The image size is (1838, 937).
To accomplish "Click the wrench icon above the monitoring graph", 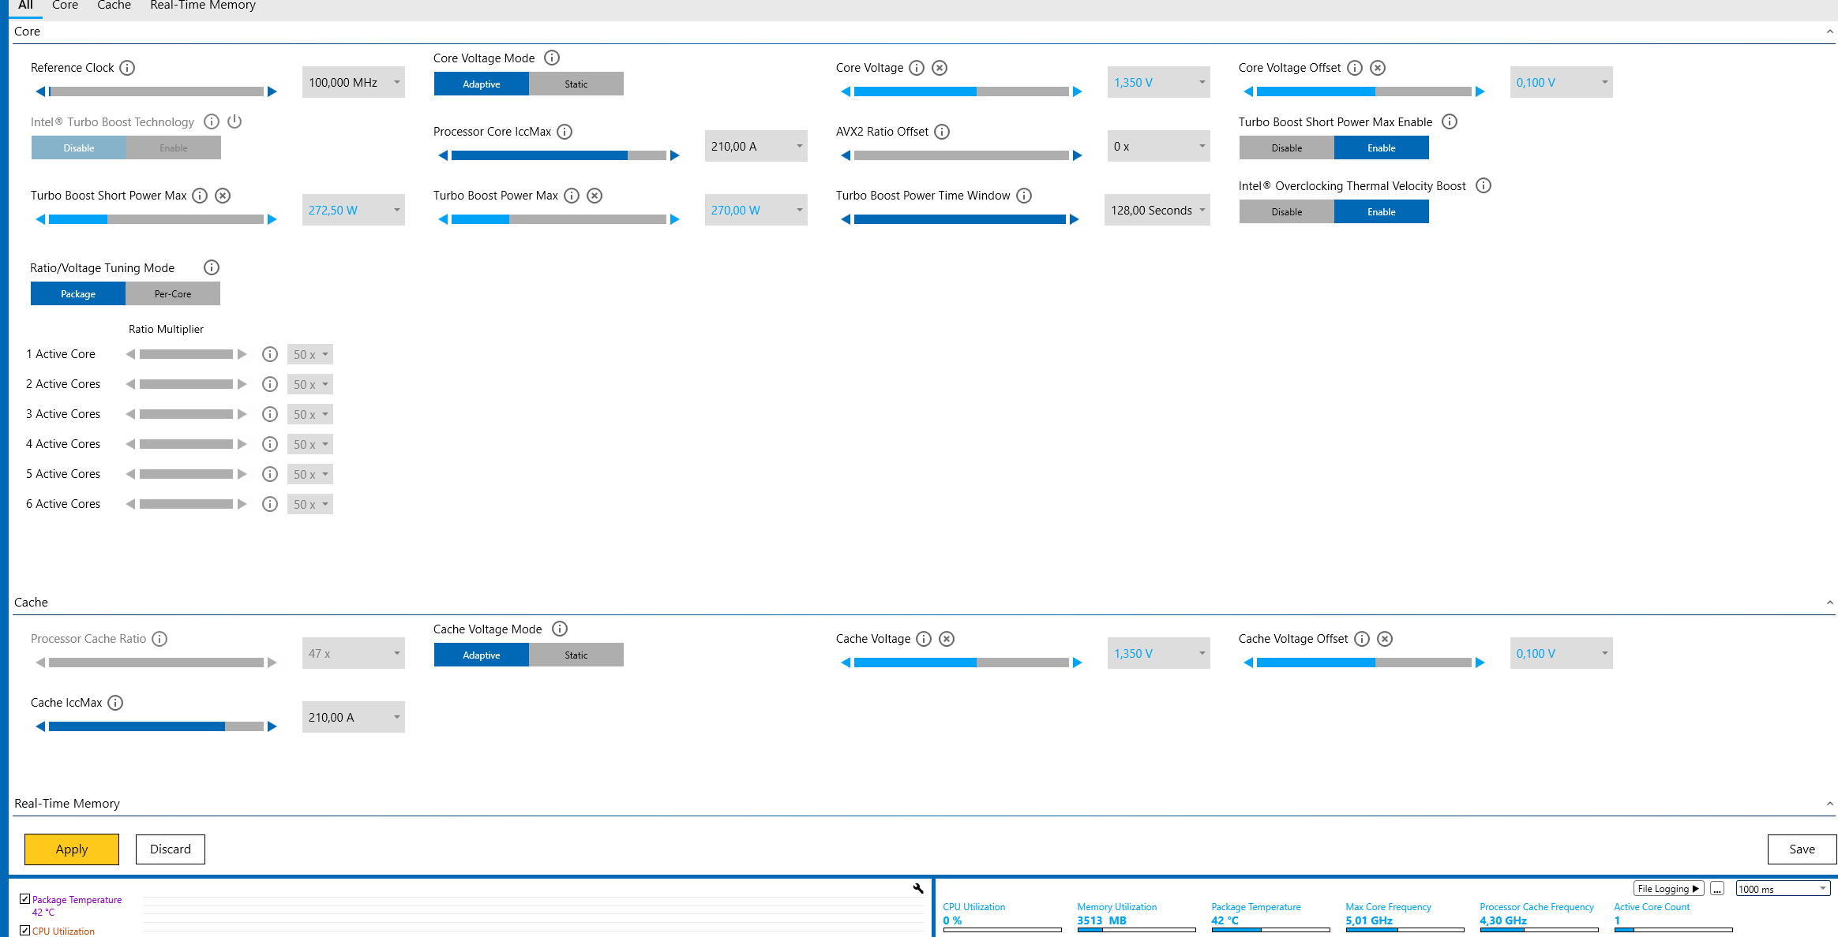I will click(x=918, y=888).
